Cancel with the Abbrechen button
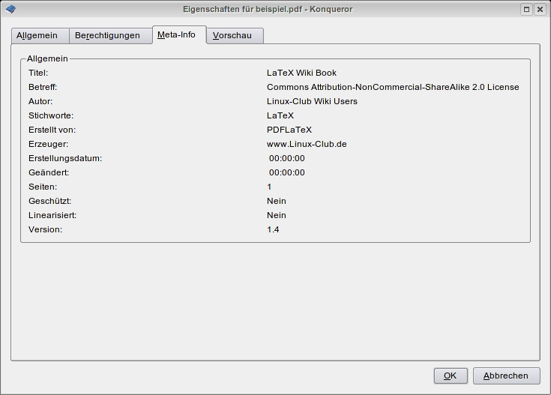This screenshot has height=395, width=551. click(506, 376)
